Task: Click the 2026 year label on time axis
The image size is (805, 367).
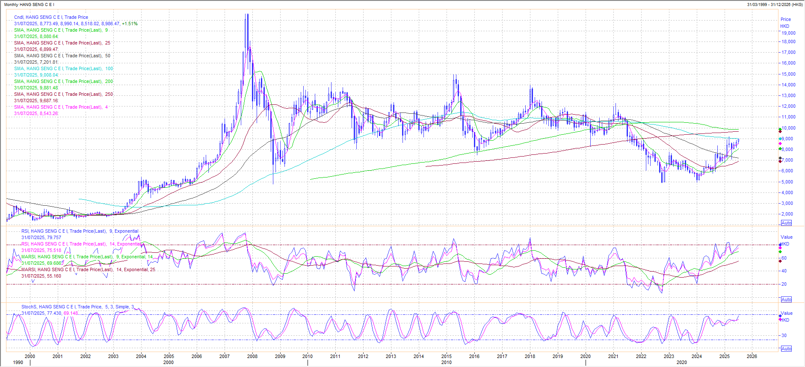Action: pyautogui.click(x=752, y=356)
